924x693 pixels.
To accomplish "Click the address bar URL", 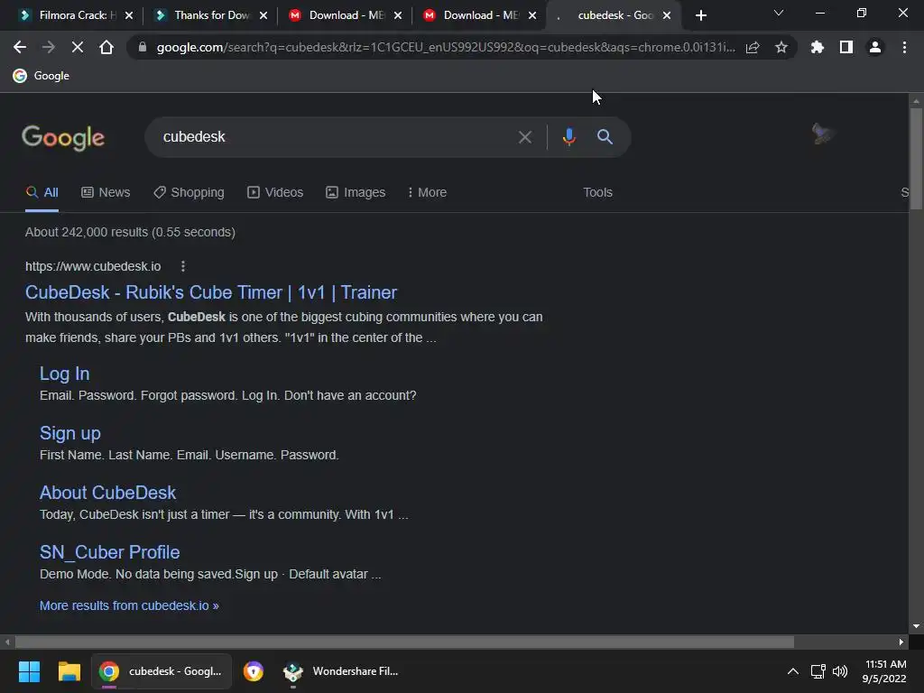I will coord(446,47).
